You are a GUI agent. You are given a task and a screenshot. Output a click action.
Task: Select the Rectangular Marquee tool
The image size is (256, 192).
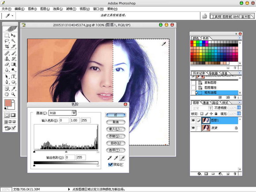pyautogui.click(x=7, y=35)
